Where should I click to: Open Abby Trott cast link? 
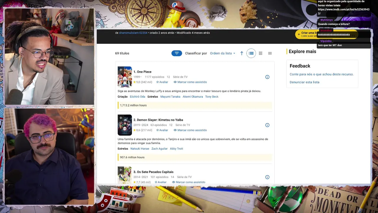(177, 149)
